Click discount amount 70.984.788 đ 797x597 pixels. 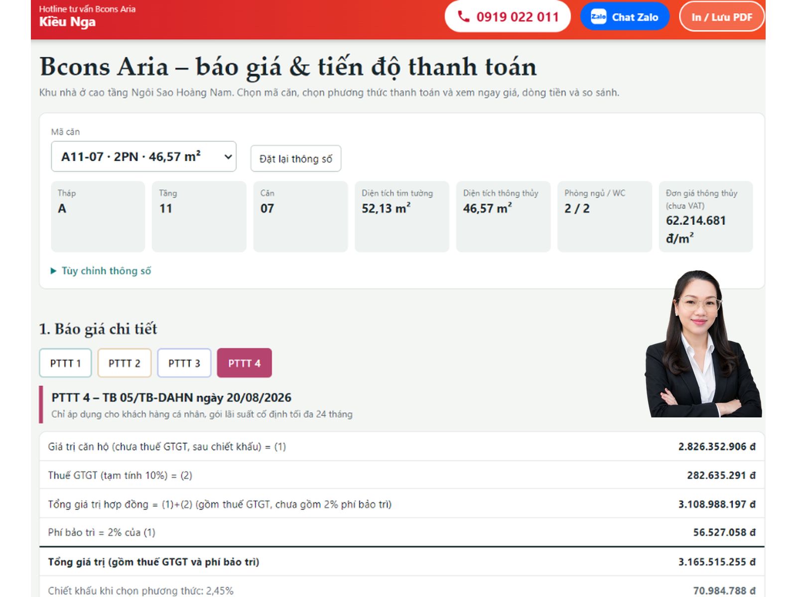pos(724,591)
